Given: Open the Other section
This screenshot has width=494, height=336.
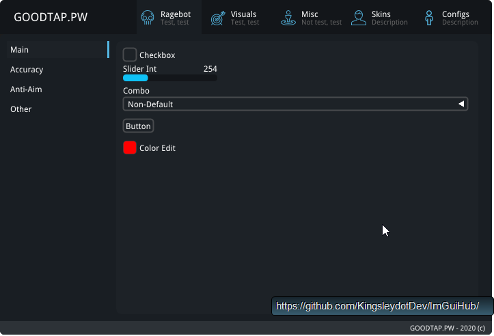Looking at the screenshot, I should tap(20, 109).
